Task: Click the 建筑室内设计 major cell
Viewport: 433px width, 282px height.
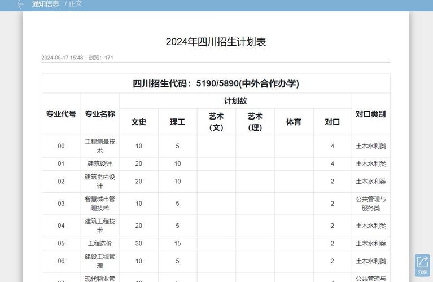Action: click(x=100, y=181)
